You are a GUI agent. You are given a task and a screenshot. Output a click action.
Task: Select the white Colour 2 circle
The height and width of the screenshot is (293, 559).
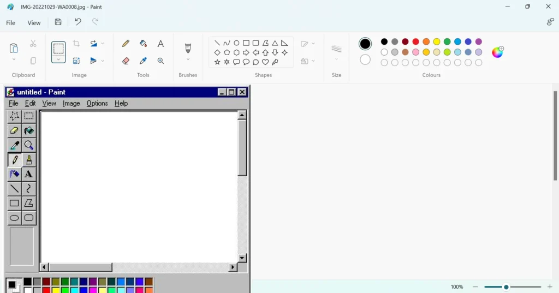pyautogui.click(x=365, y=59)
